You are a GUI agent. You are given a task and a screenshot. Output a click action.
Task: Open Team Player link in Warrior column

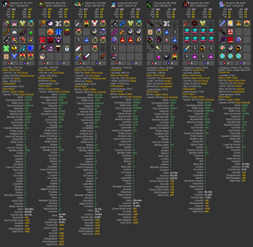[x=80, y=86]
